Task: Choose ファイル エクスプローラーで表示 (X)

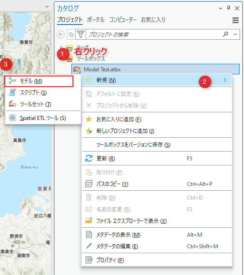Action: (x=157, y=221)
